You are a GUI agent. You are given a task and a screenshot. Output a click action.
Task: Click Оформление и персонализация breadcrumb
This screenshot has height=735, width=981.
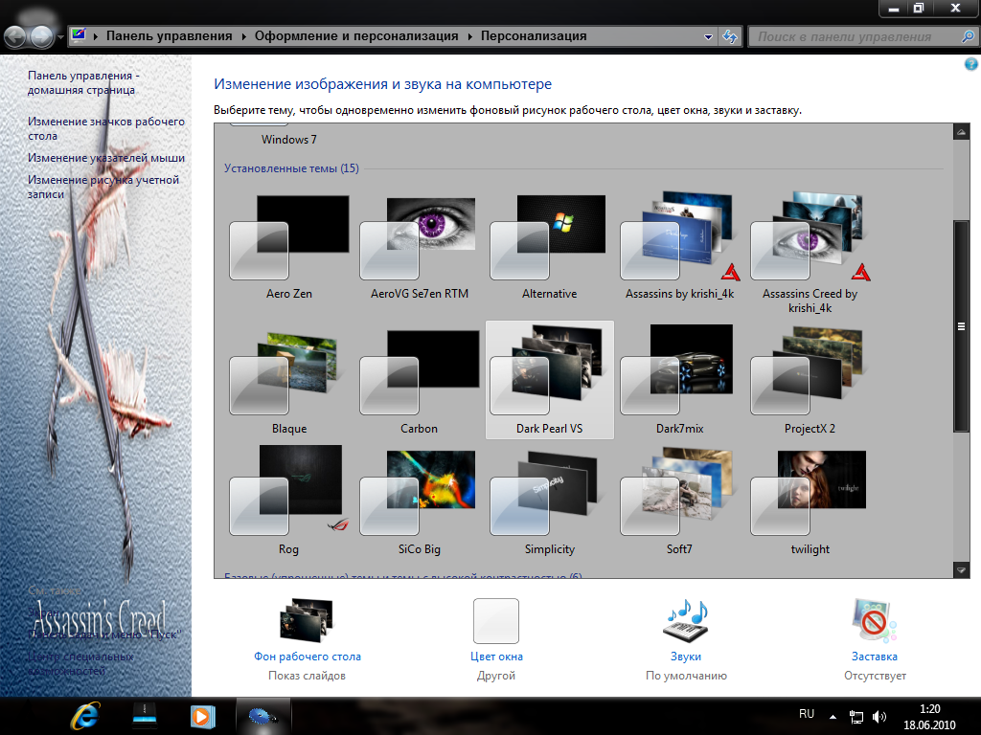click(x=356, y=36)
